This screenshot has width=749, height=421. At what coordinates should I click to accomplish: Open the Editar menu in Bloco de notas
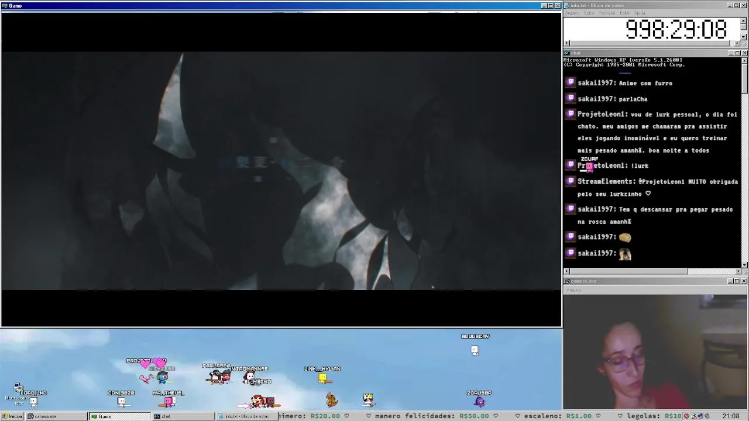(589, 13)
